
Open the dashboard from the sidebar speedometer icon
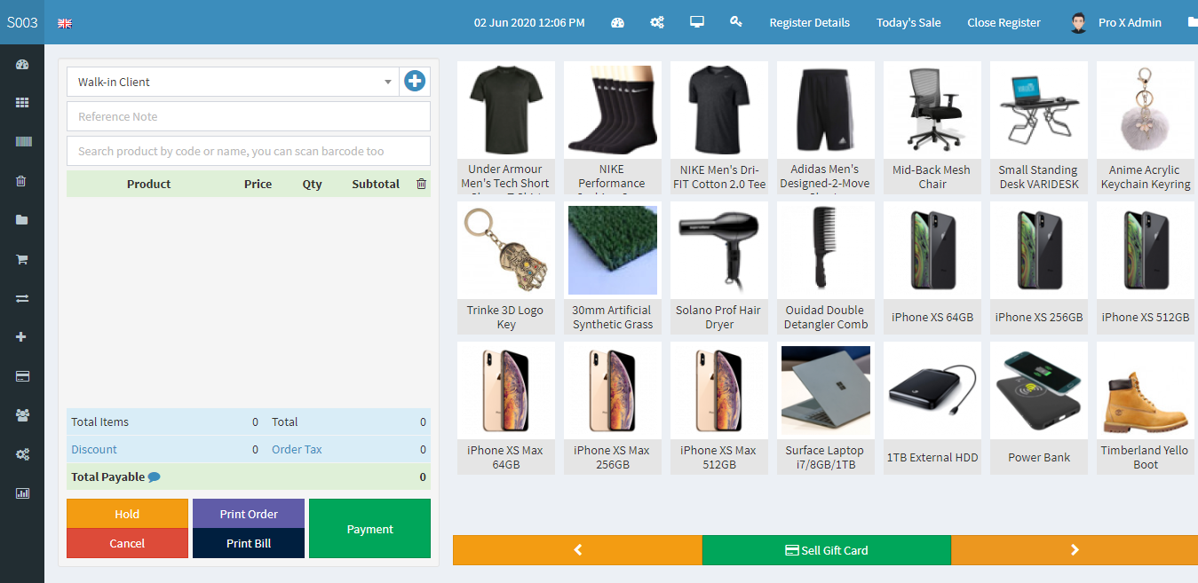click(22, 64)
